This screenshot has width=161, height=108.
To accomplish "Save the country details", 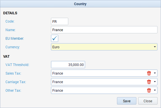I will click(127, 101).
